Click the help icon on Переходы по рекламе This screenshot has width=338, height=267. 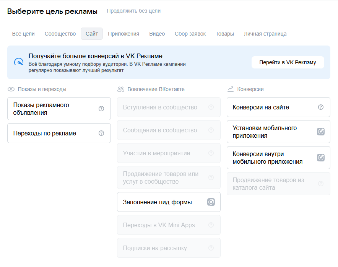click(101, 133)
